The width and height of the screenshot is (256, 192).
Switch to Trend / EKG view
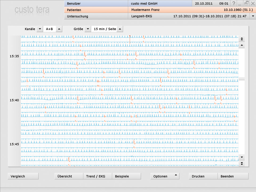pos(97,176)
